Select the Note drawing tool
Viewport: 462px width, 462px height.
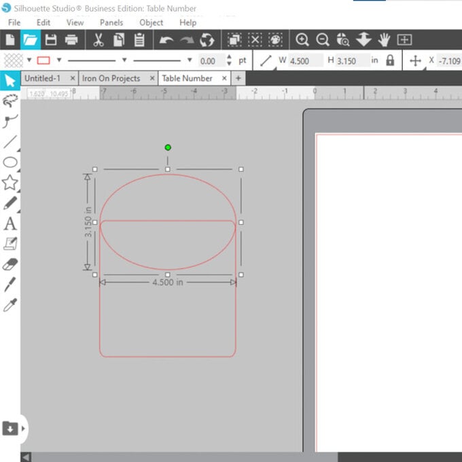(10, 244)
